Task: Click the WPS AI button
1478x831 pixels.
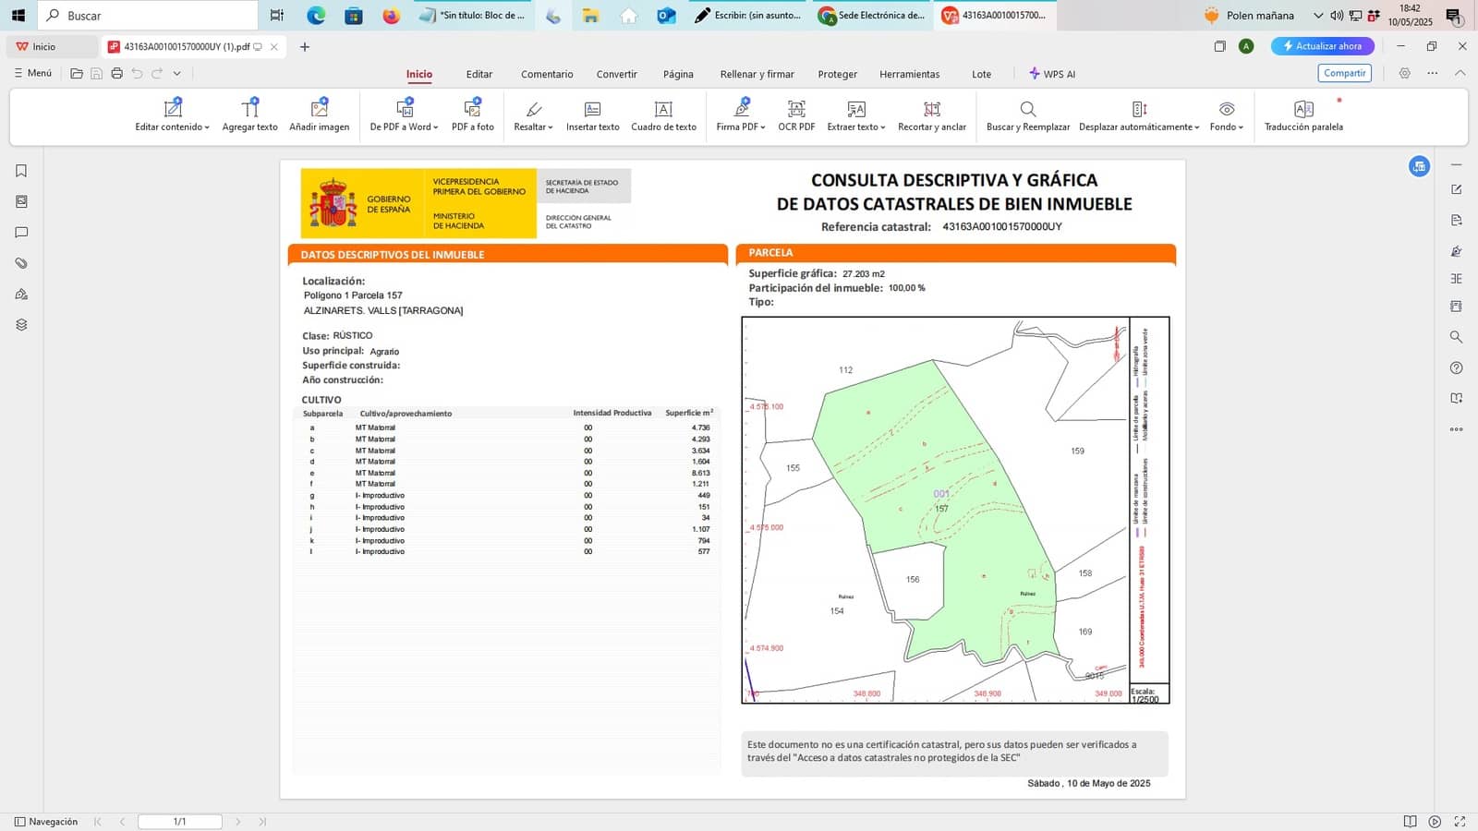Action: pos(1052,74)
